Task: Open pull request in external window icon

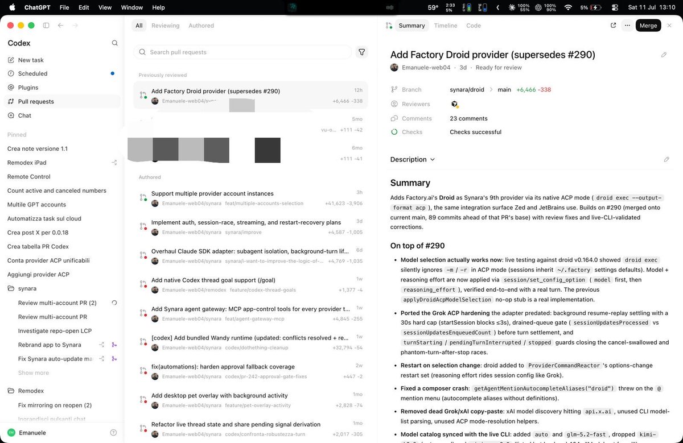Action: [x=613, y=26]
